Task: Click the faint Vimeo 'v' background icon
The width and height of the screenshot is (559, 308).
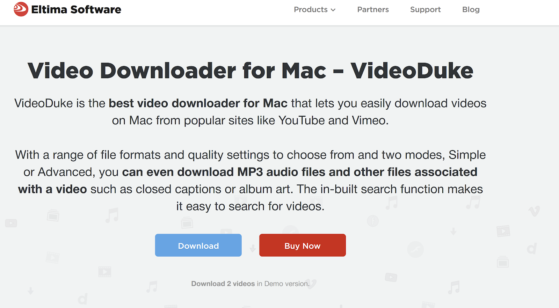Action: tap(534, 211)
